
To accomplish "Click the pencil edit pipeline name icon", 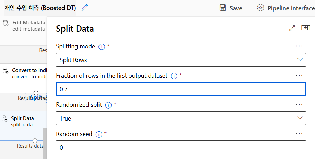I will pos(85,8).
